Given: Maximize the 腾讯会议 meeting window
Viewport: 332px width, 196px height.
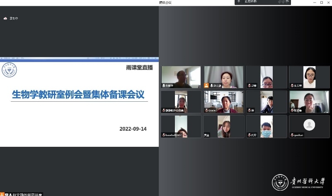Looking at the screenshot, I should pyautogui.click(x=322, y=2).
